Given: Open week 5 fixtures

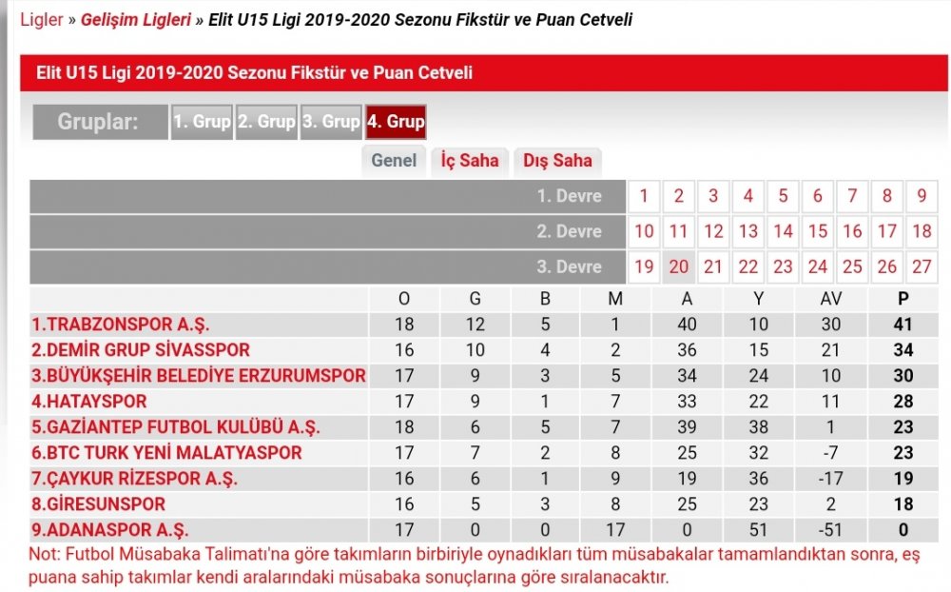Looking at the screenshot, I should (x=783, y=197).
